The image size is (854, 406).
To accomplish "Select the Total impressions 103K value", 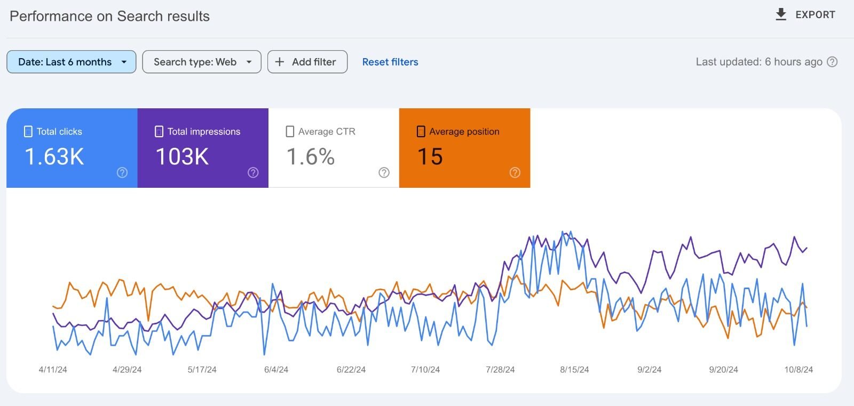I will click(182, 157).
